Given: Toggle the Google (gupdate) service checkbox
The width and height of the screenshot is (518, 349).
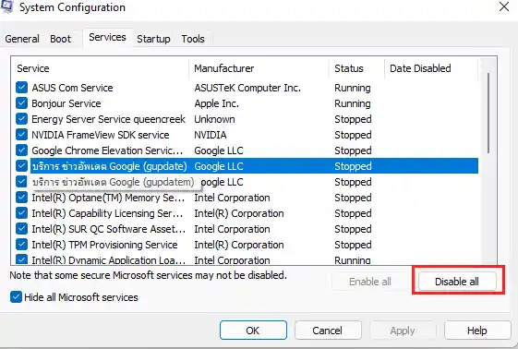Looking at the screenshot, I should coord(21,166).
